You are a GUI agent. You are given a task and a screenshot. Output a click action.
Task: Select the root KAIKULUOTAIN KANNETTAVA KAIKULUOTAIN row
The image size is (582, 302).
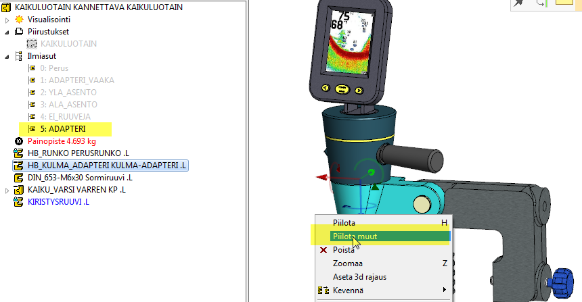tap(99, 7)
